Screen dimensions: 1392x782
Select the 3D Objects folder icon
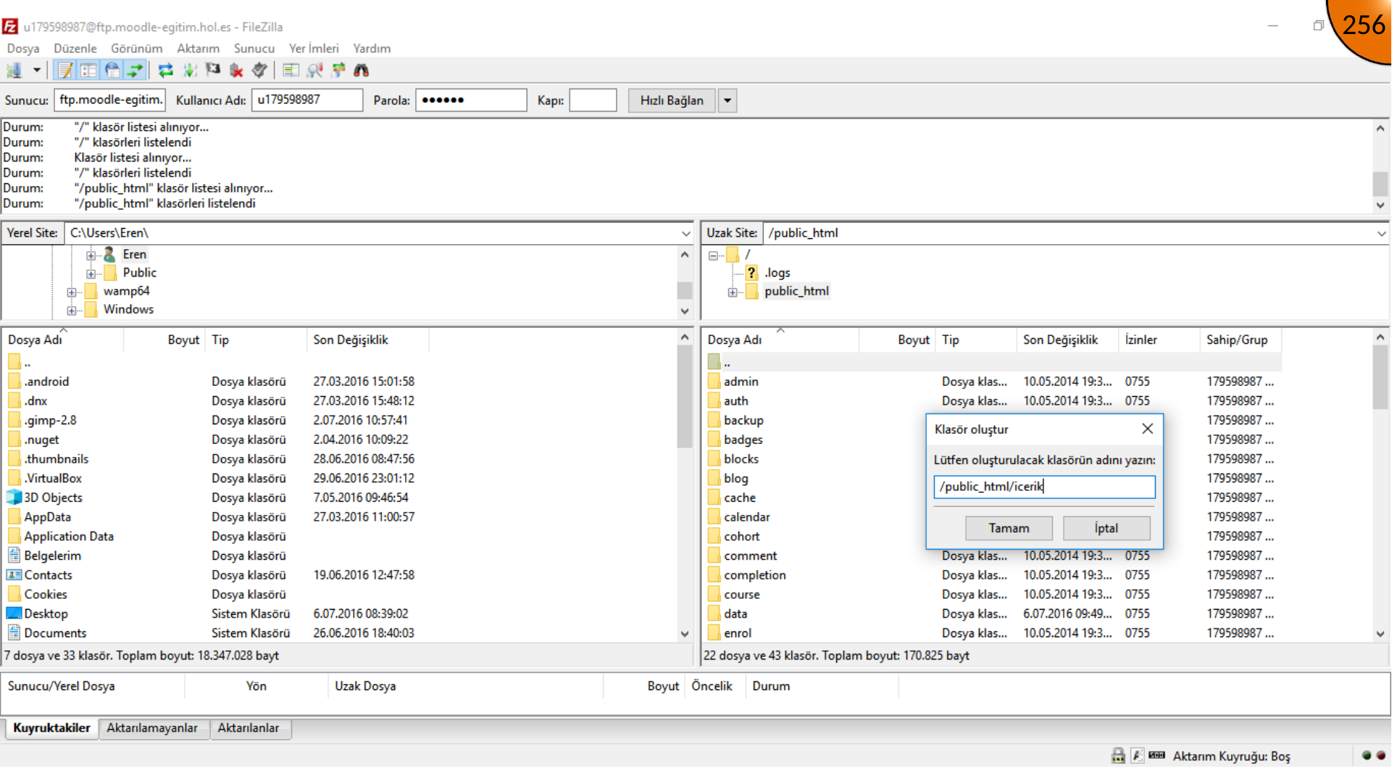14,497
